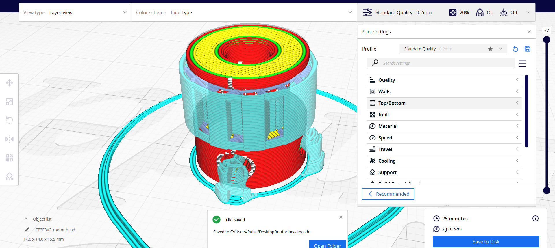Select the Rotate tool in left toolbar
The height and width of the screenshot is (248, 555).
point(10,120)
